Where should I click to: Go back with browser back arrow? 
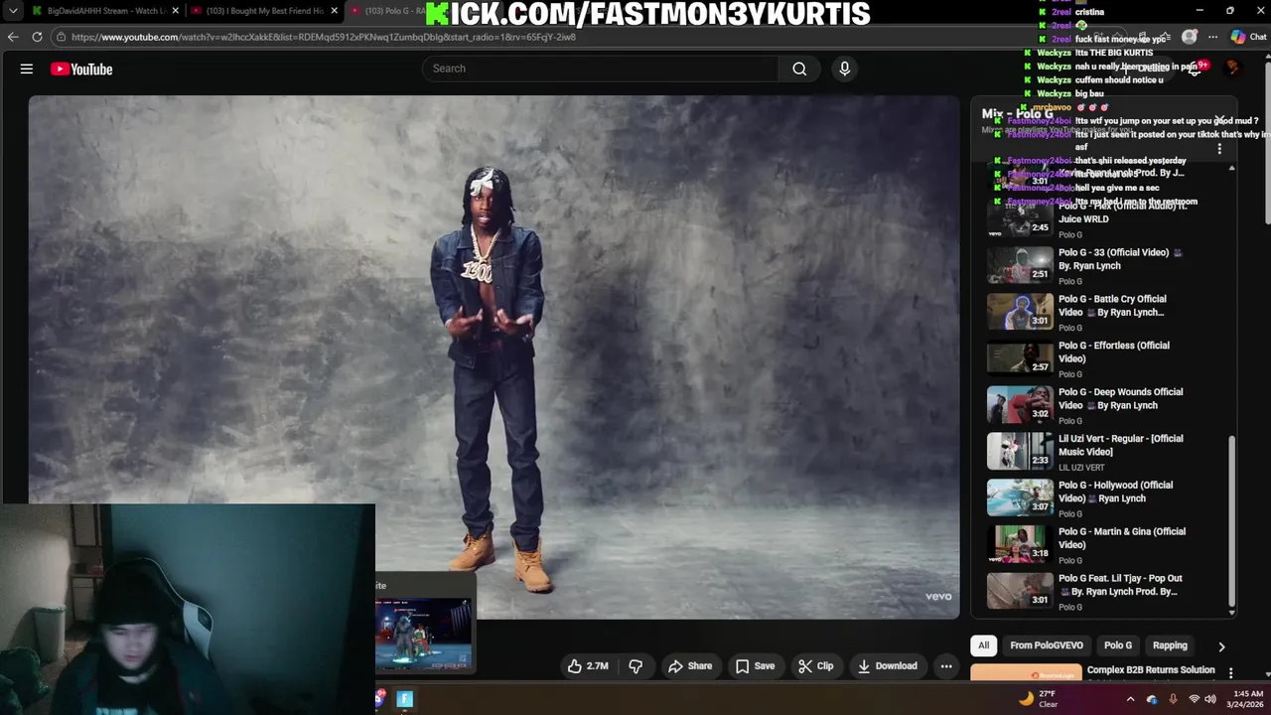13,37
